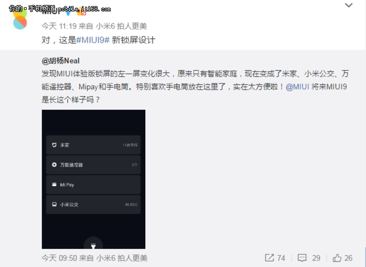
Task: Click the @MIUI mention link
Action: point(297,87)
